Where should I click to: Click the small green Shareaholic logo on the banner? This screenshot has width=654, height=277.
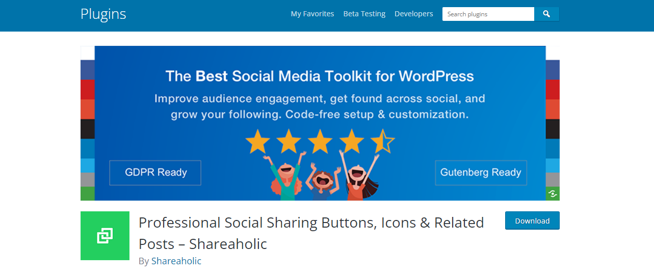[x=553, y=193]
